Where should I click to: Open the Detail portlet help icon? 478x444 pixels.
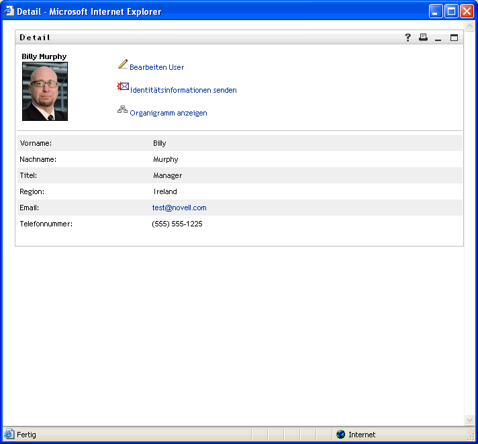tap(408, 38)
